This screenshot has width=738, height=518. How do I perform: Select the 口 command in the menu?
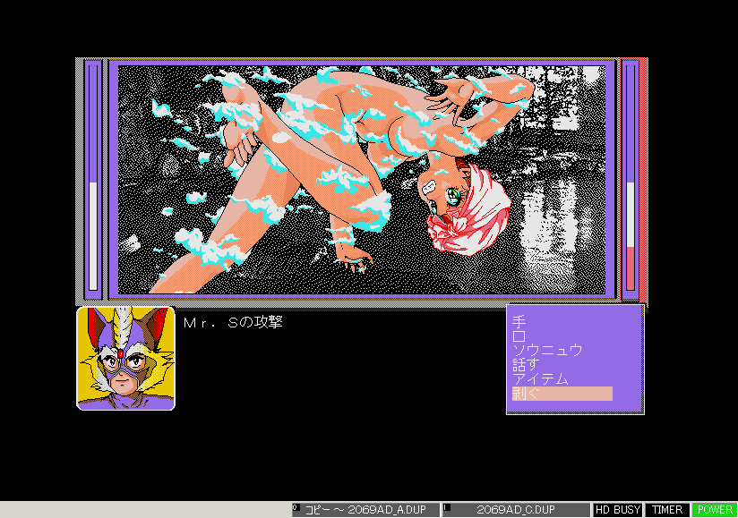pos(519,335)
